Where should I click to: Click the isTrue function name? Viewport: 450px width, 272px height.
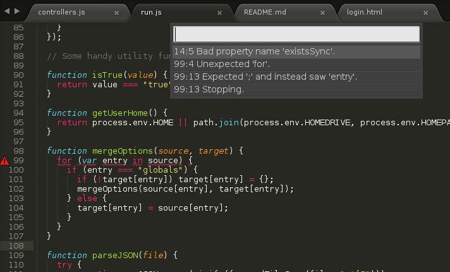[107, 75]
